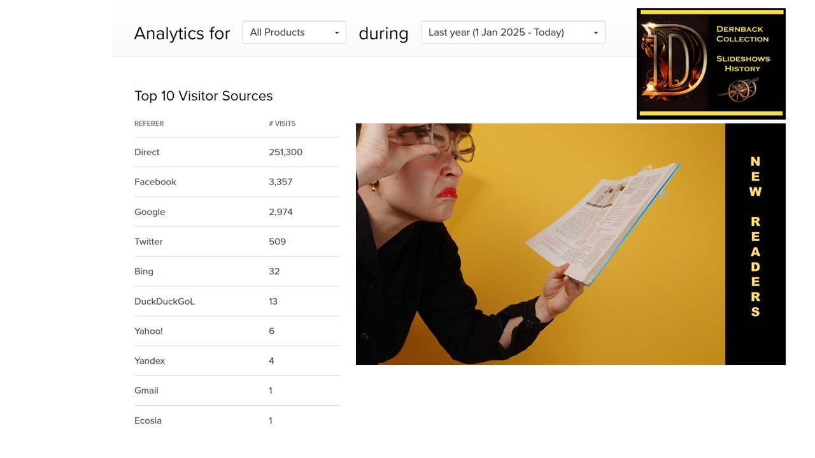Click the Google referer entry

(x=150, y=212)
